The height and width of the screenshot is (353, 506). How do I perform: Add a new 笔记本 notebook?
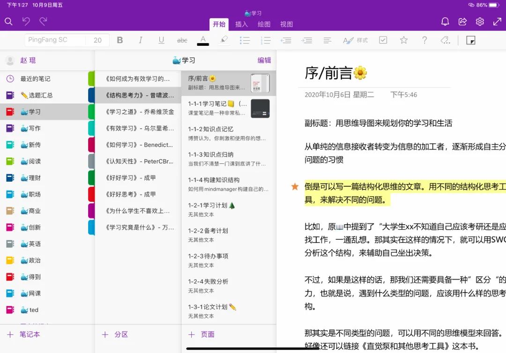tap(23, 334)
